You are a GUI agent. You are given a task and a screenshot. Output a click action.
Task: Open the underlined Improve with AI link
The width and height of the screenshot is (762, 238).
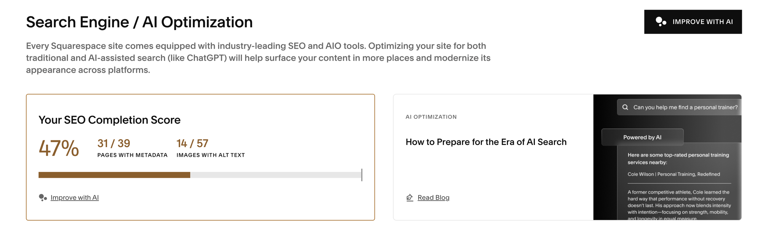(x=75, y=198)
